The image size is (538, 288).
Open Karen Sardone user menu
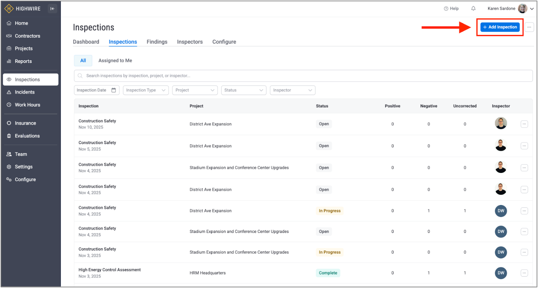[x=510, y=9]
